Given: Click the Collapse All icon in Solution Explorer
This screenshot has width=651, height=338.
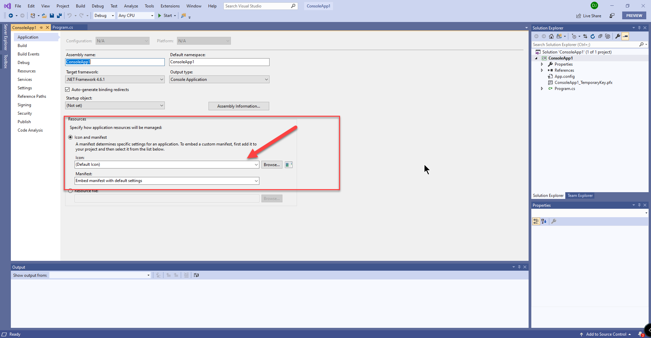Looking at the screenshot, I should pos(600,36).
